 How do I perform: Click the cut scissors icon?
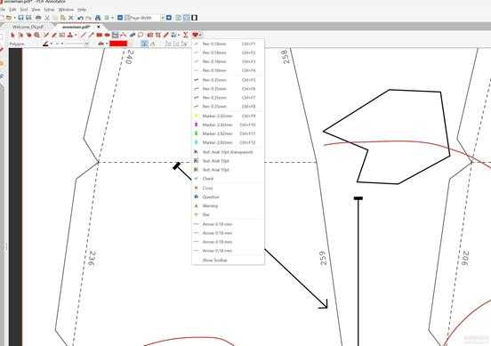point(47,18)
